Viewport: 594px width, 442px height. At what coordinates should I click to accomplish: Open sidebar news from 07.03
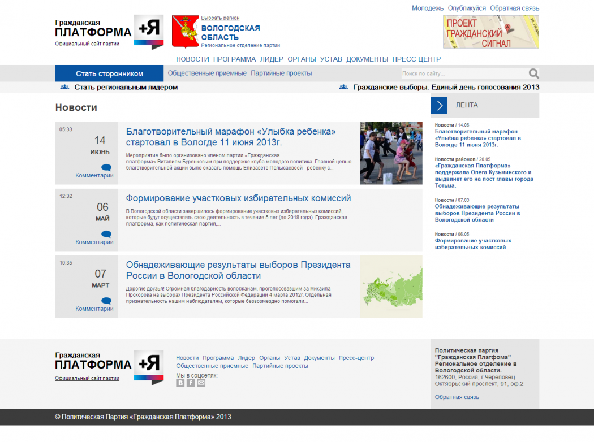(x=477, y=213)
